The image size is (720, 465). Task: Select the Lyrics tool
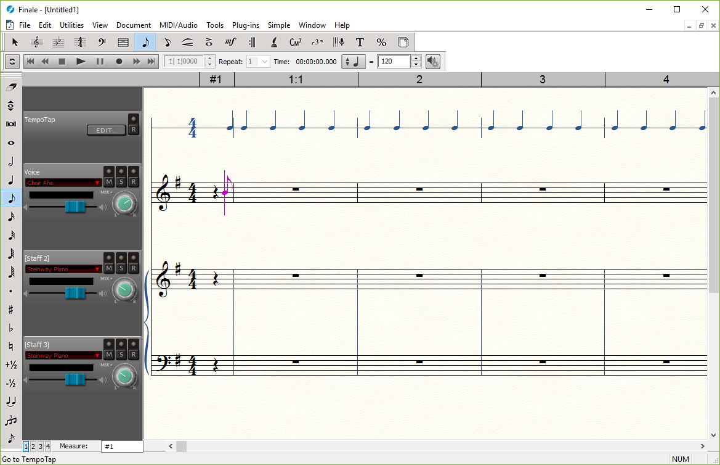[x=273, y=43]
